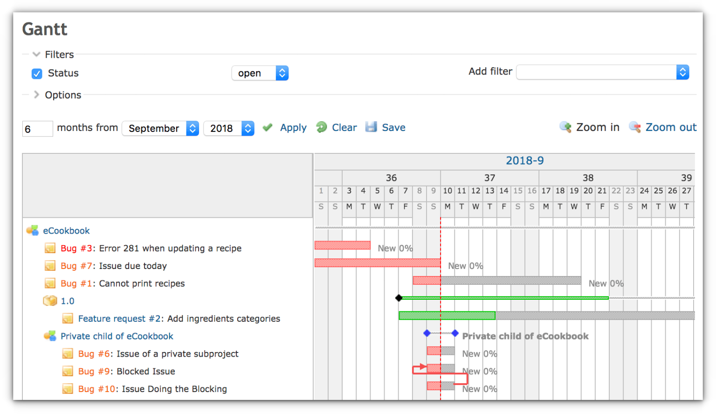Open the open status dropdown
The height and width of the screenshot is (414, 716).
point(260,73)
